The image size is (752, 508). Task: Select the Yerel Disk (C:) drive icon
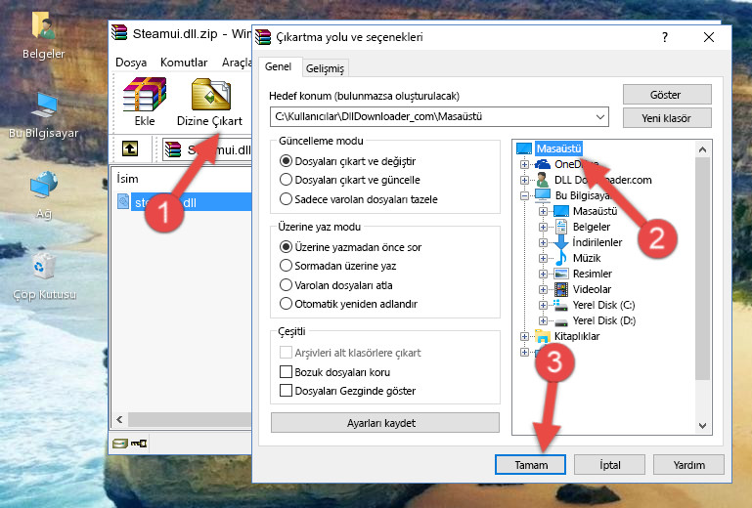click(560, 305)
